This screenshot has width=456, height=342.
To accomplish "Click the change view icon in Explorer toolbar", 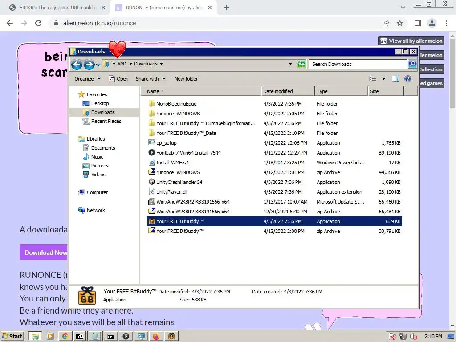I will [x=373, y=79].
